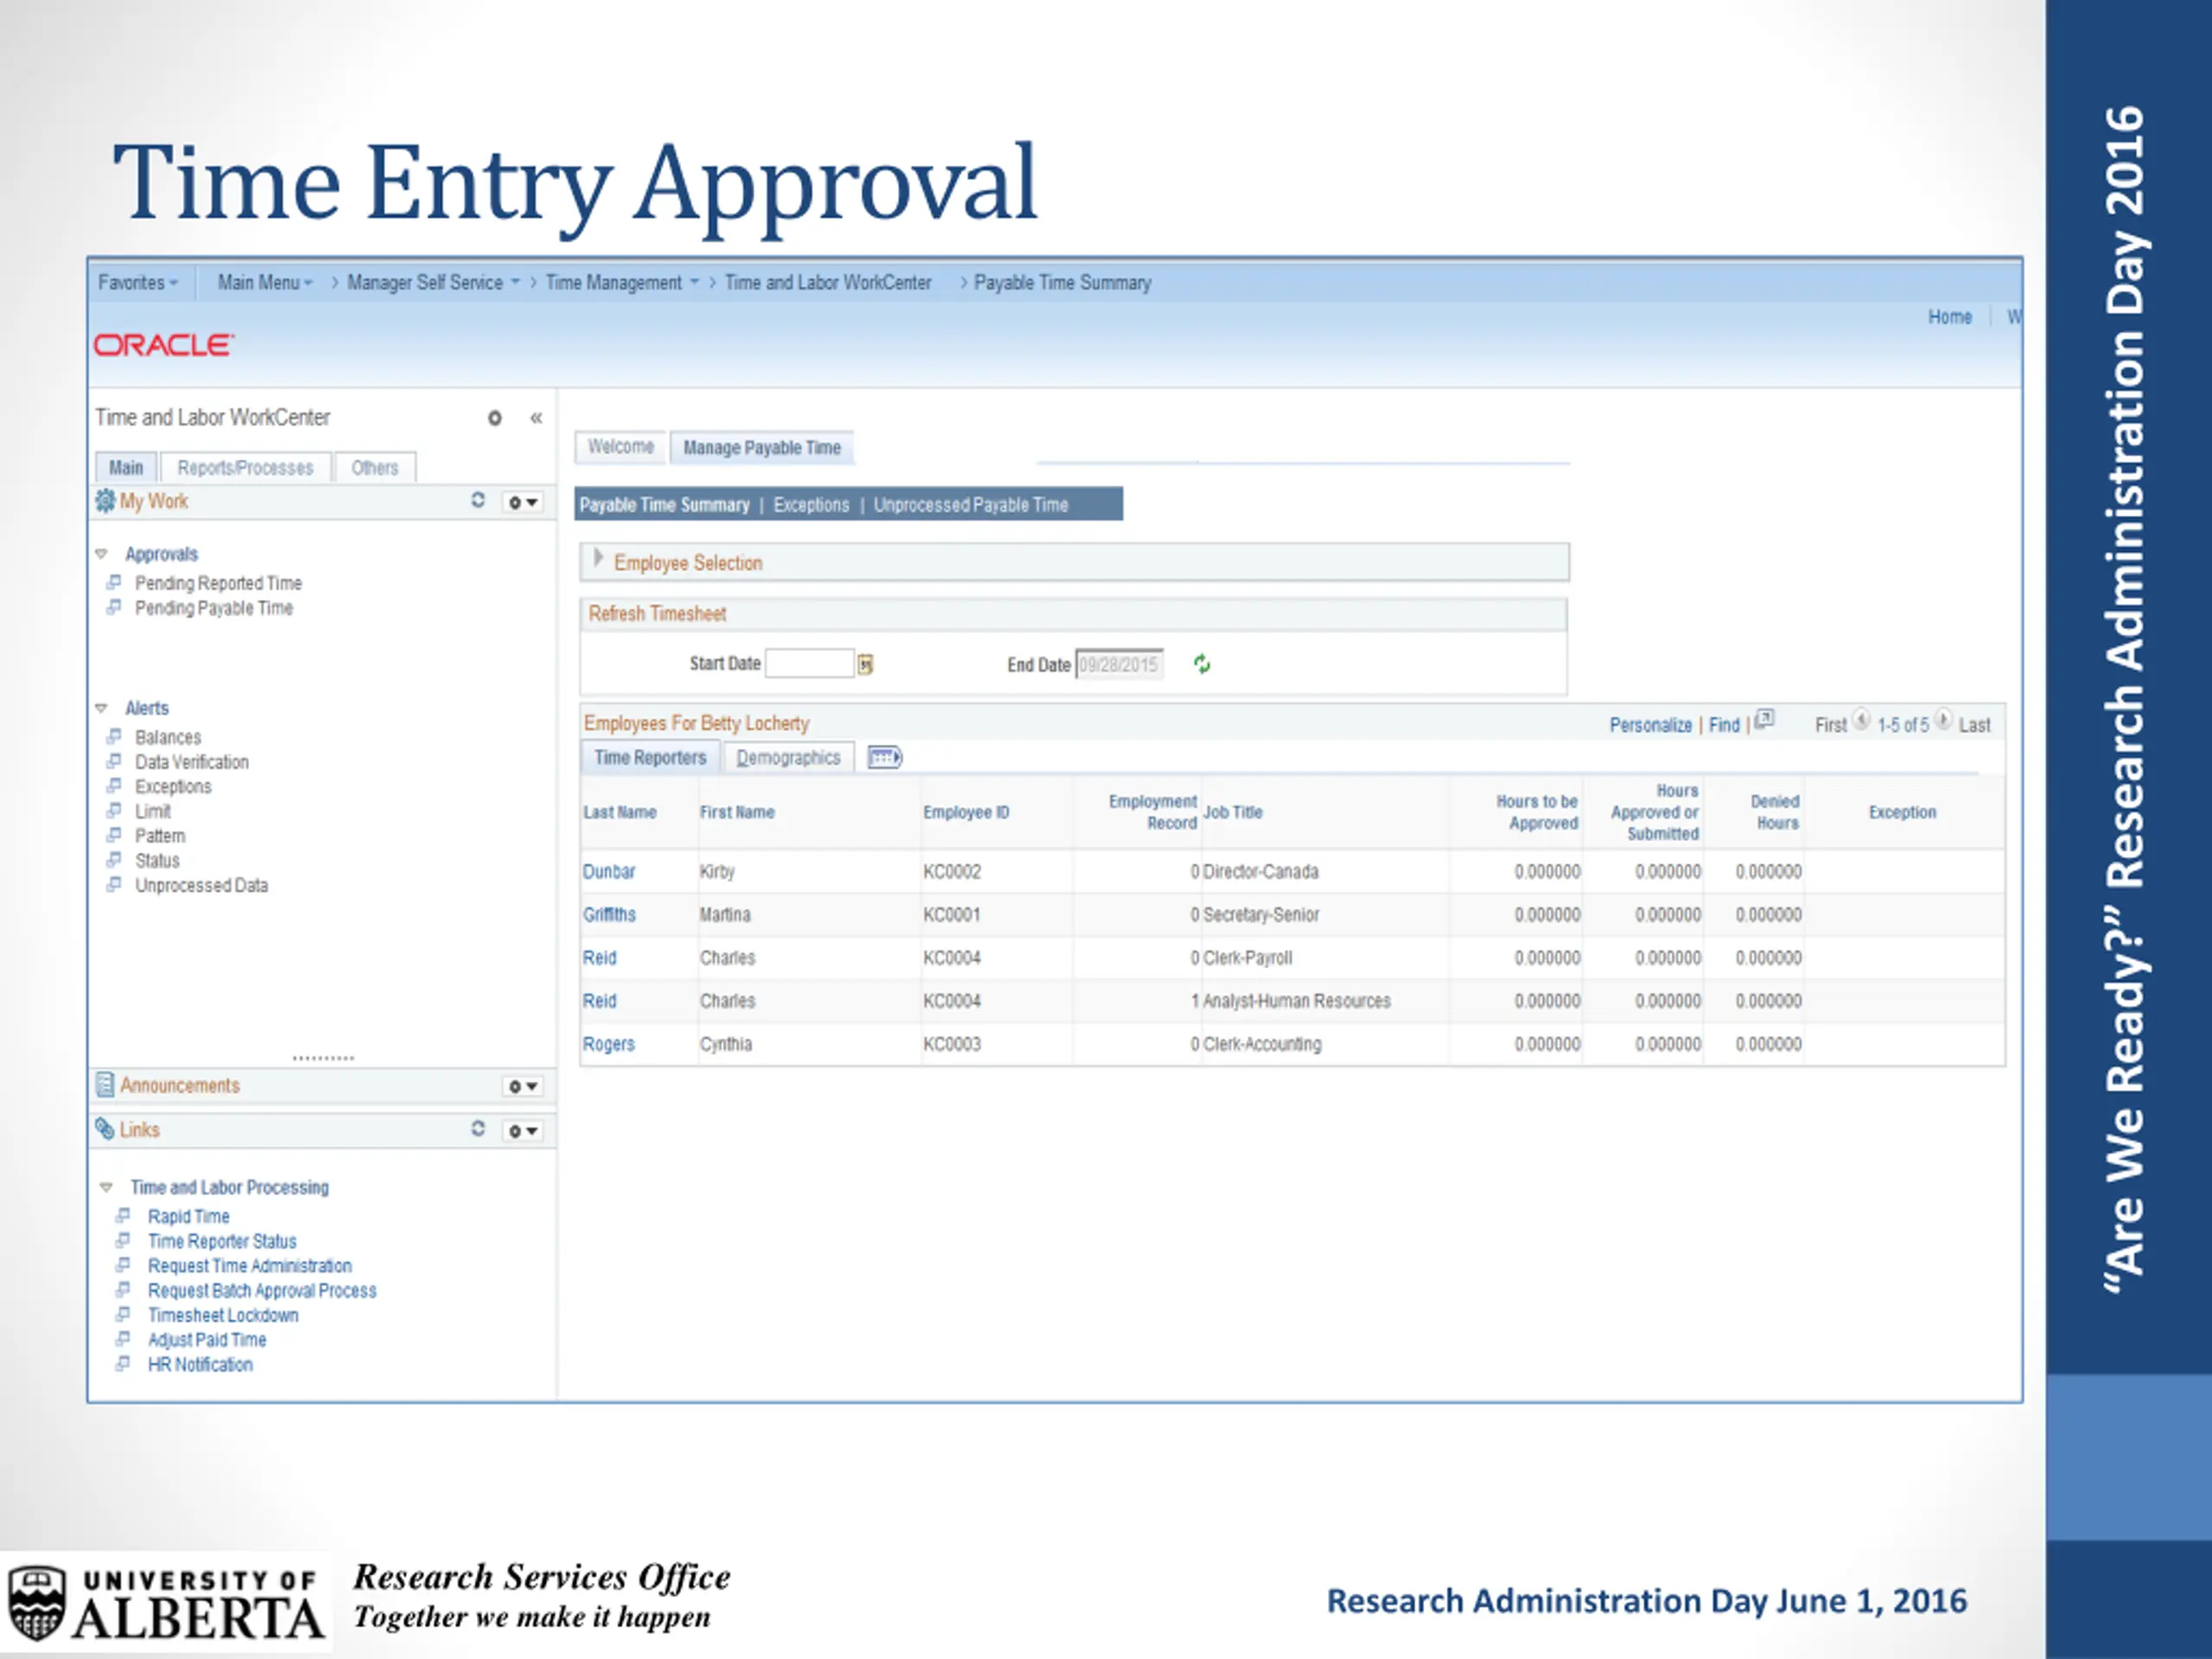Click the Announcements notepad icon
Image resolution: width=2212 pixels, height=1659 pixels.
(104, 1085)
